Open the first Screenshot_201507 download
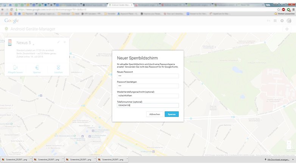 pyautogui.click(x=15, y=160)
